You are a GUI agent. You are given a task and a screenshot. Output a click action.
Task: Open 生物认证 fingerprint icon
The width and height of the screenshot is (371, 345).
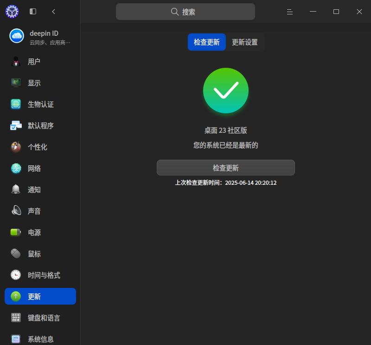16,104
